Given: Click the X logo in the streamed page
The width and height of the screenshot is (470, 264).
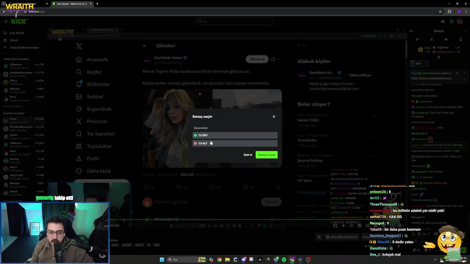Looking at the screenshot, I should click(79, 46).
